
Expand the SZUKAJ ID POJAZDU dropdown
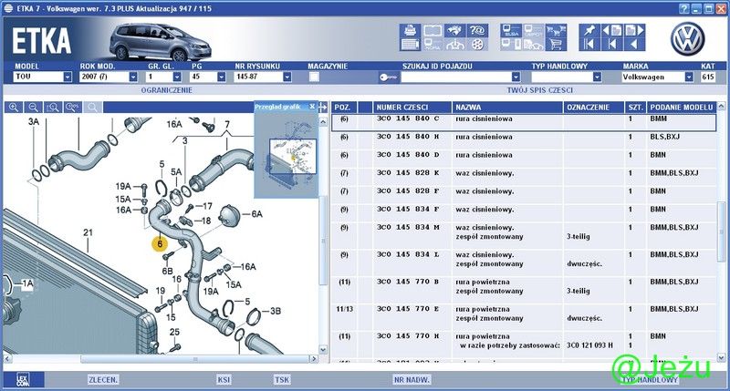click(x=516, y=77)
